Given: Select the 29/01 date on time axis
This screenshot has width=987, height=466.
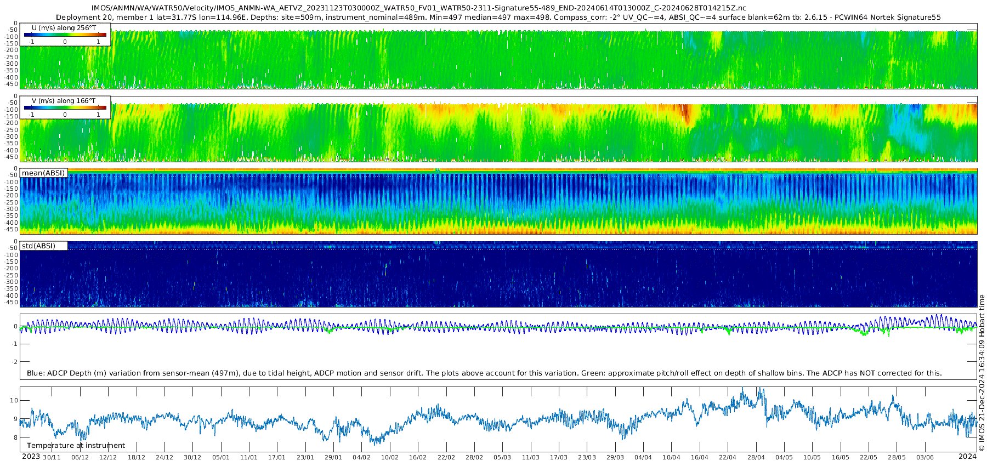Looking at the screenshot, I should click(x=333, y=458).
